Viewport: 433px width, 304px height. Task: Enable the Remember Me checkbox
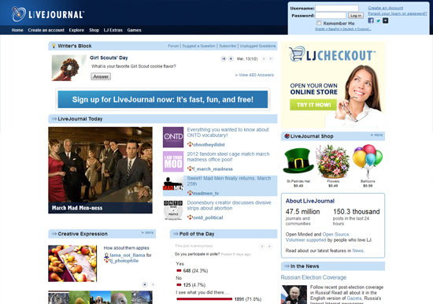pyautogui.click(x=319, y=23)
